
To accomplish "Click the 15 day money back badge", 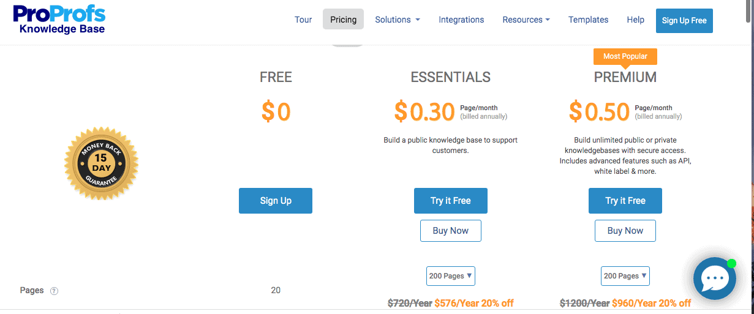I will tap(101, 163).
